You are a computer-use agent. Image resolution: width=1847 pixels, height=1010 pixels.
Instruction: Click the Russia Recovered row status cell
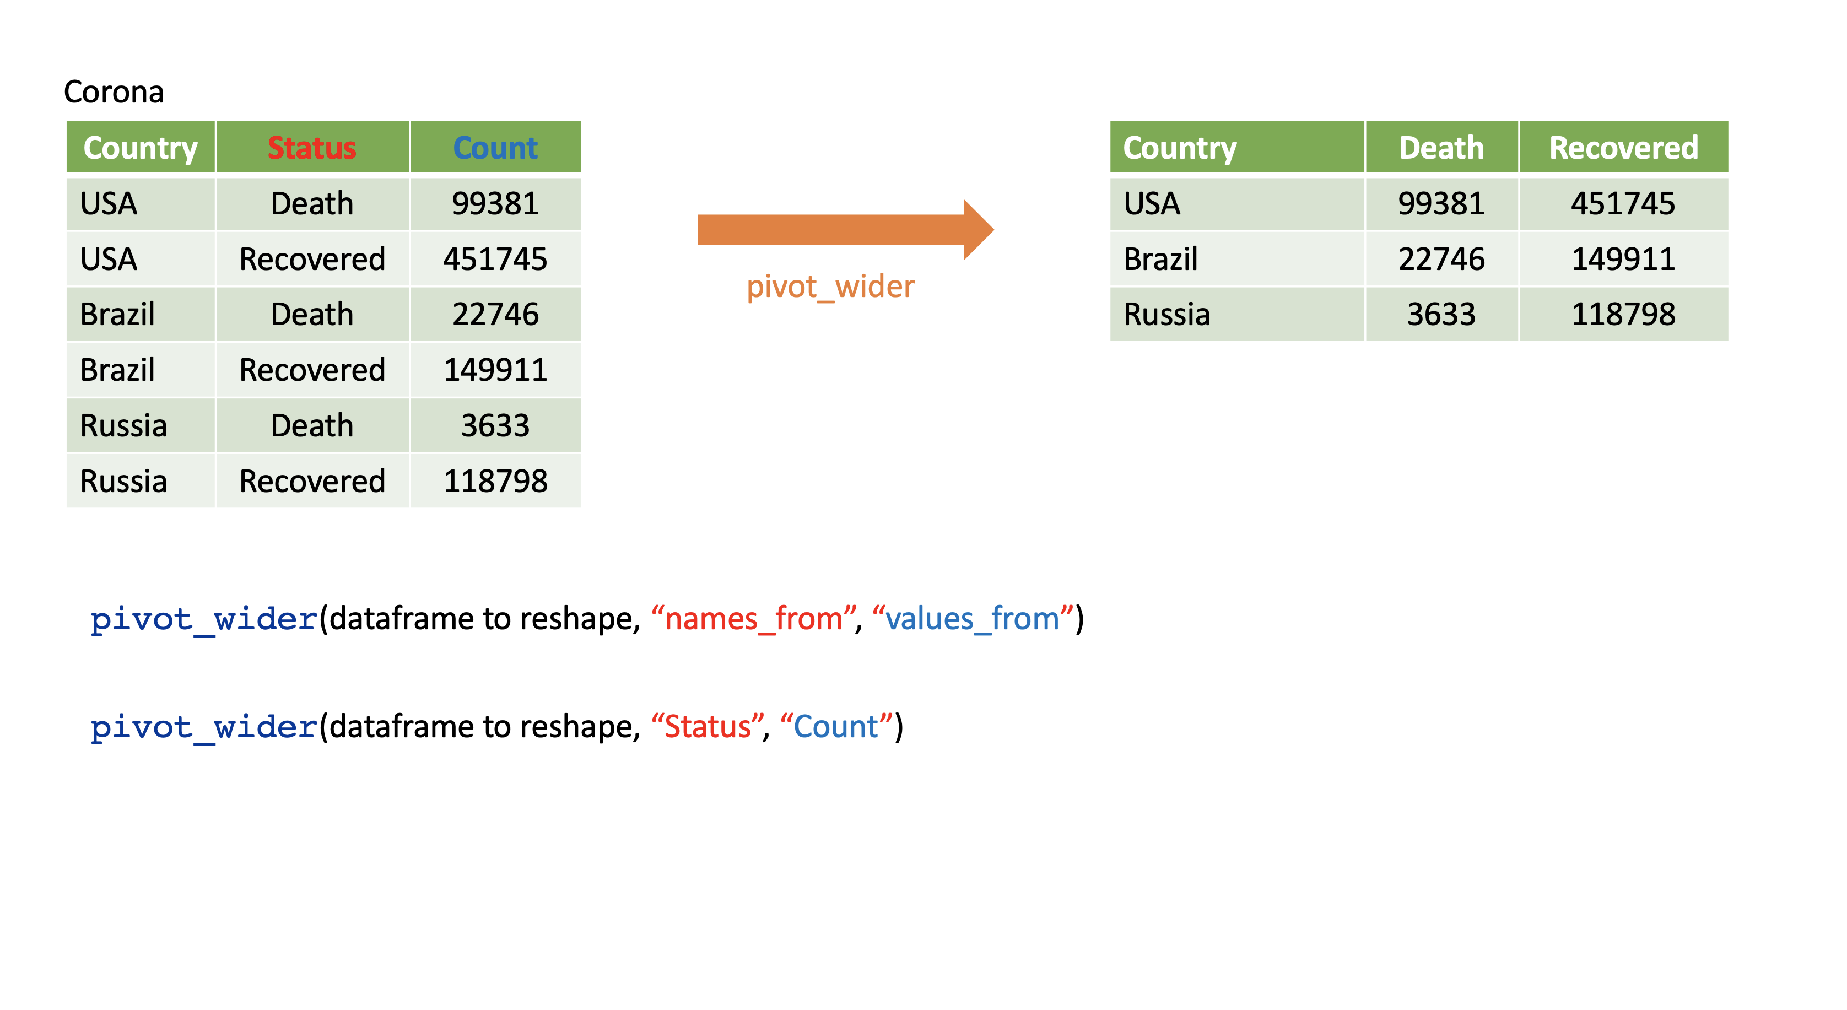312,480
